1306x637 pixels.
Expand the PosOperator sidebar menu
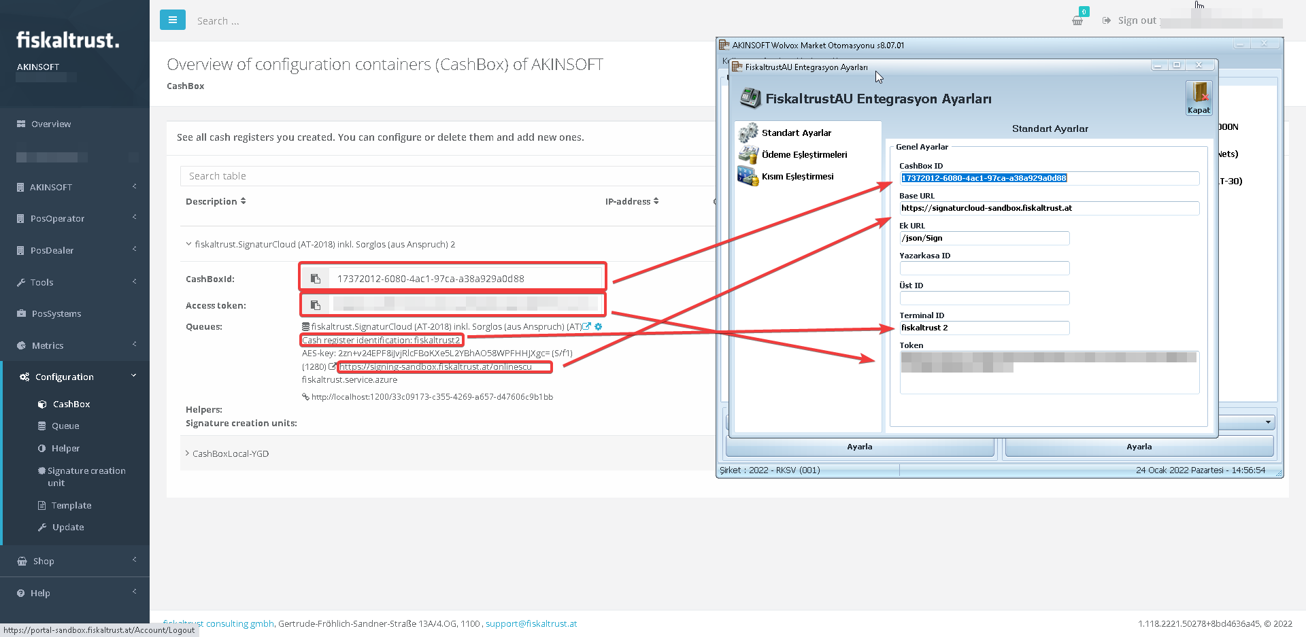point(75,218)
